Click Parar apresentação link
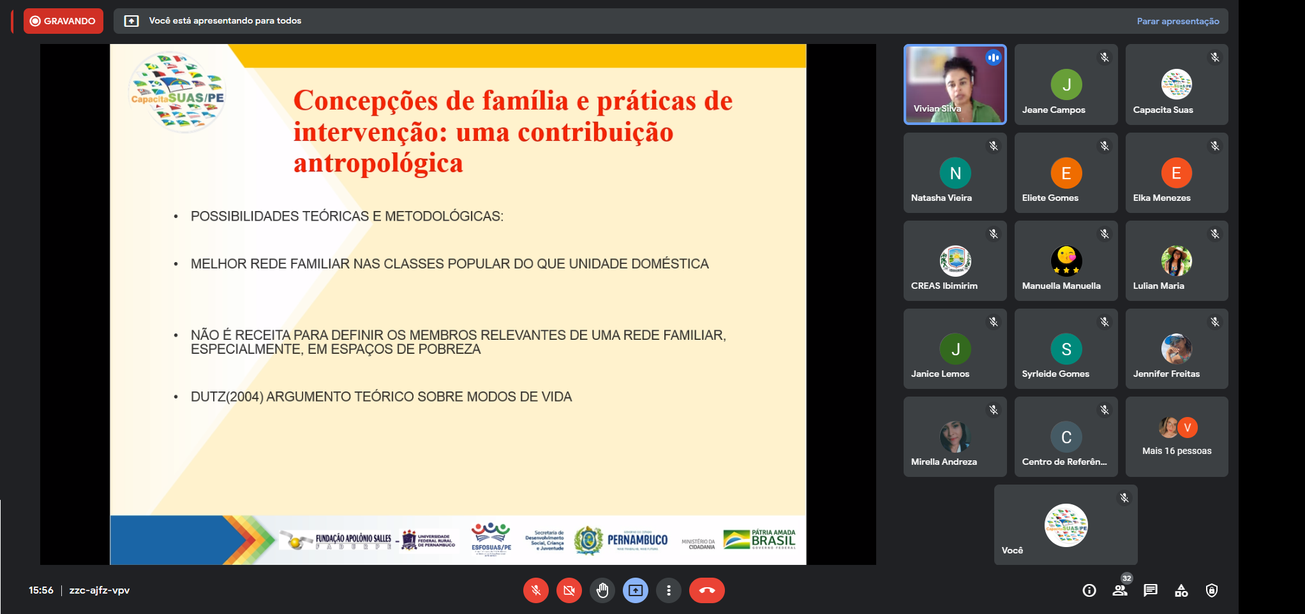Image resolution: width=1305 pixels, height=614 pixels. [x=1177, y=21]
